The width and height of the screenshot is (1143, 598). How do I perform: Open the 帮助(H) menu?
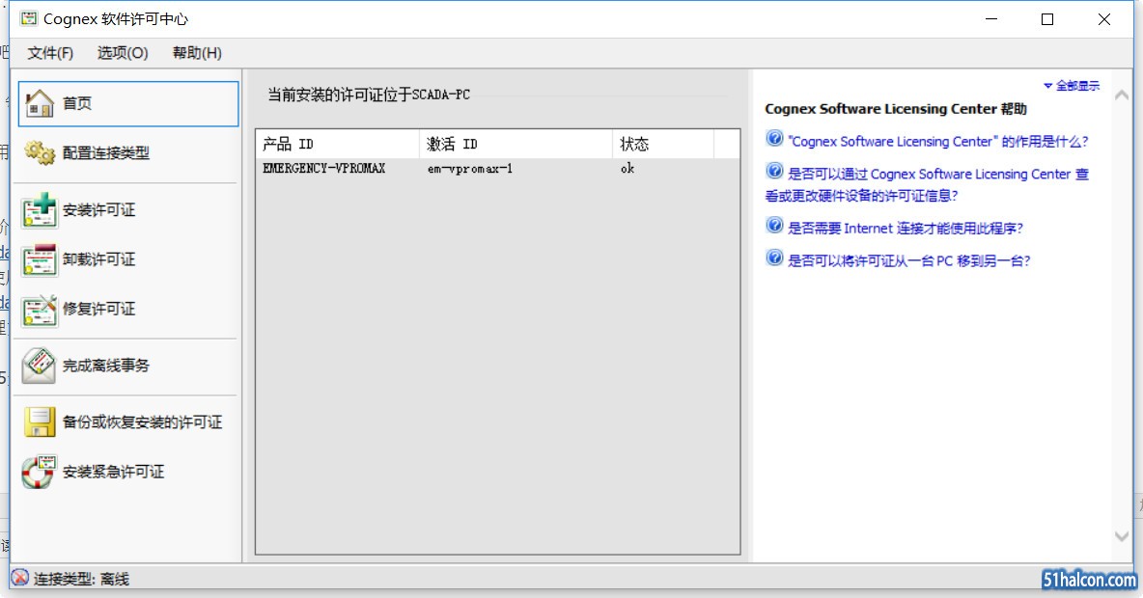(x=197, y=53)
